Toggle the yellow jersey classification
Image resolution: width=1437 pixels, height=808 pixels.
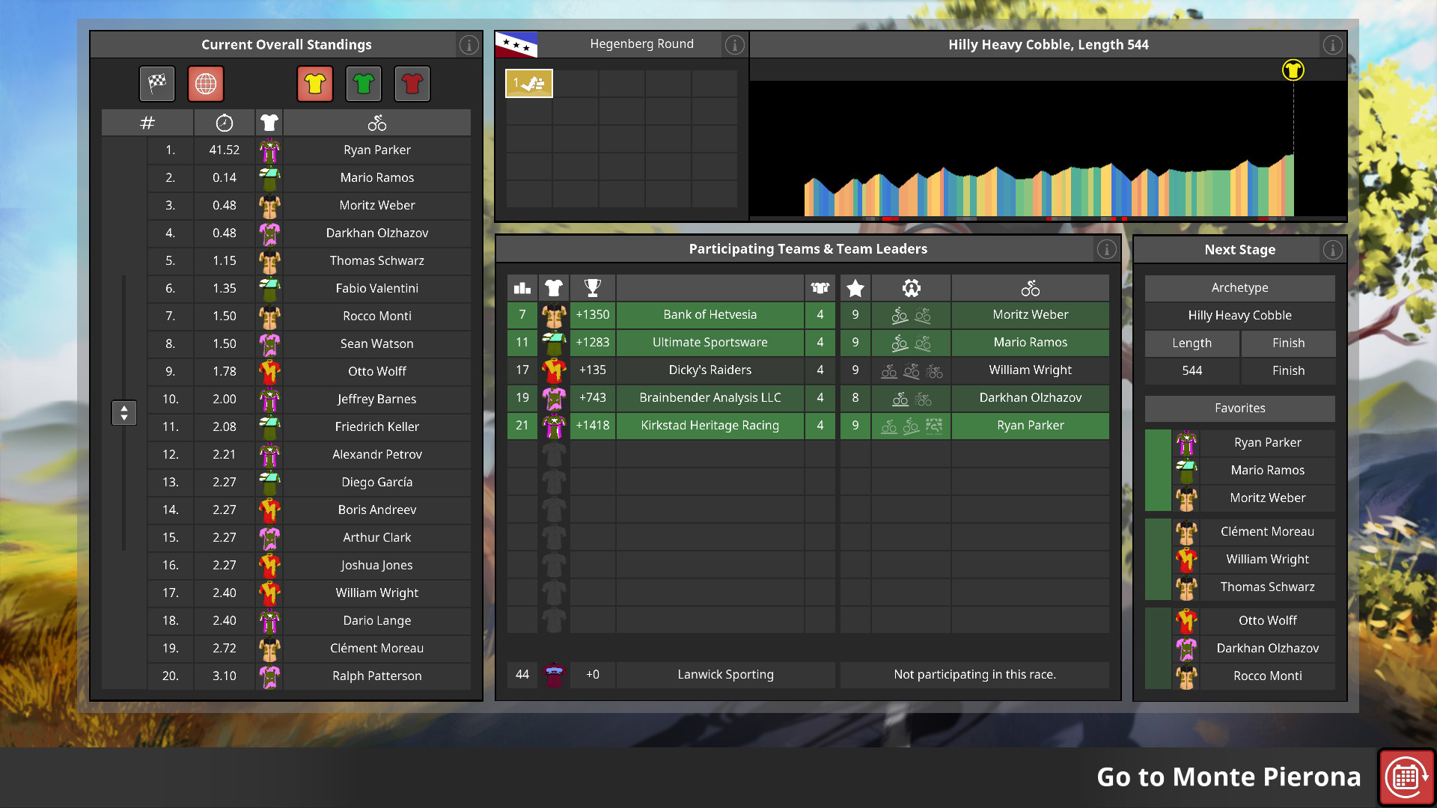coord(315,84)
